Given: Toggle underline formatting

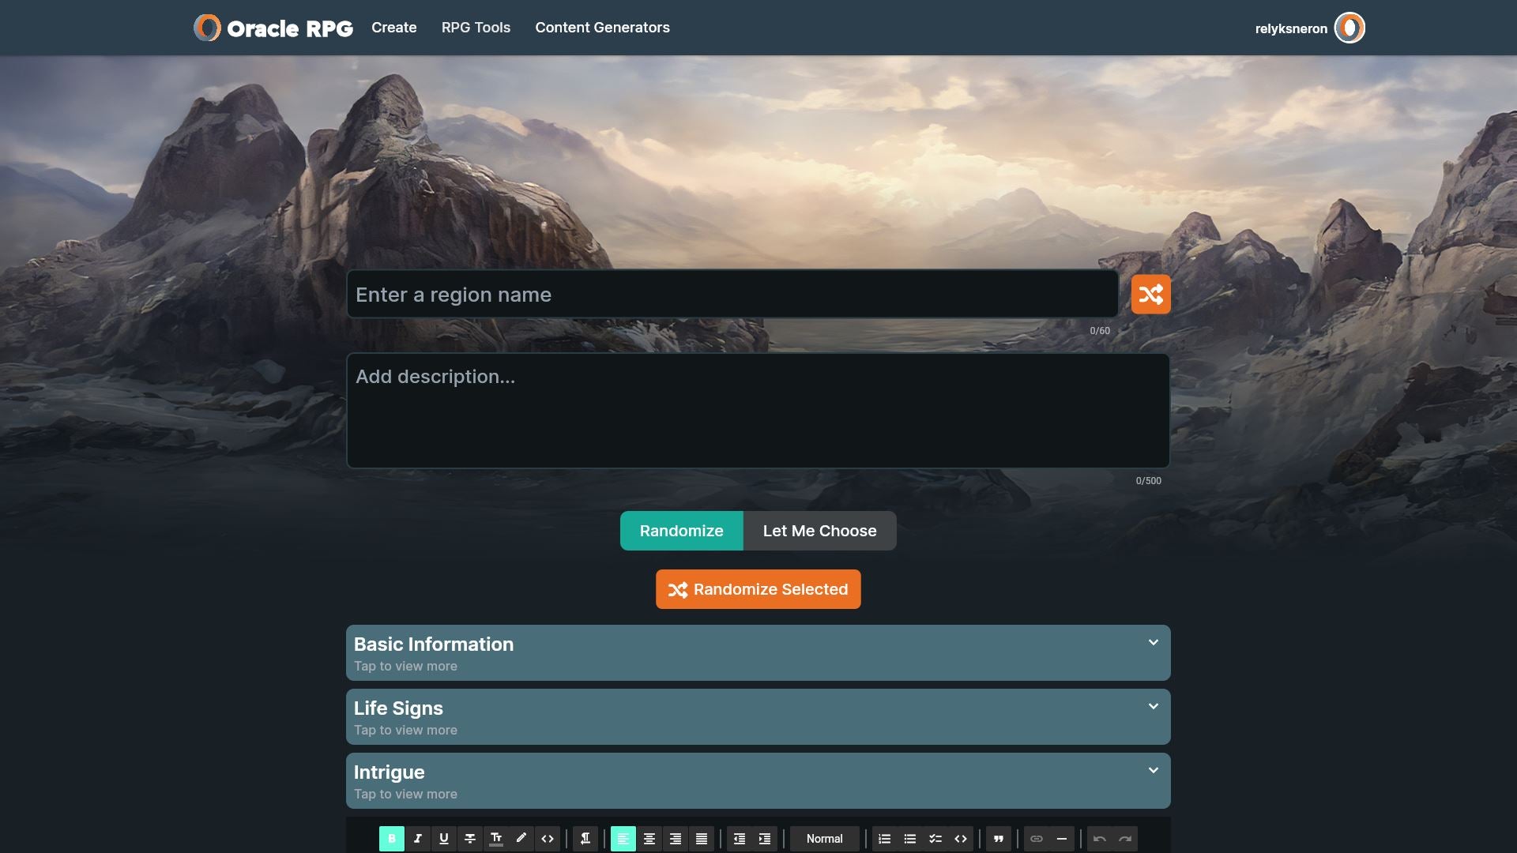Looking at the screenshot, I should (x=443, y=839).
